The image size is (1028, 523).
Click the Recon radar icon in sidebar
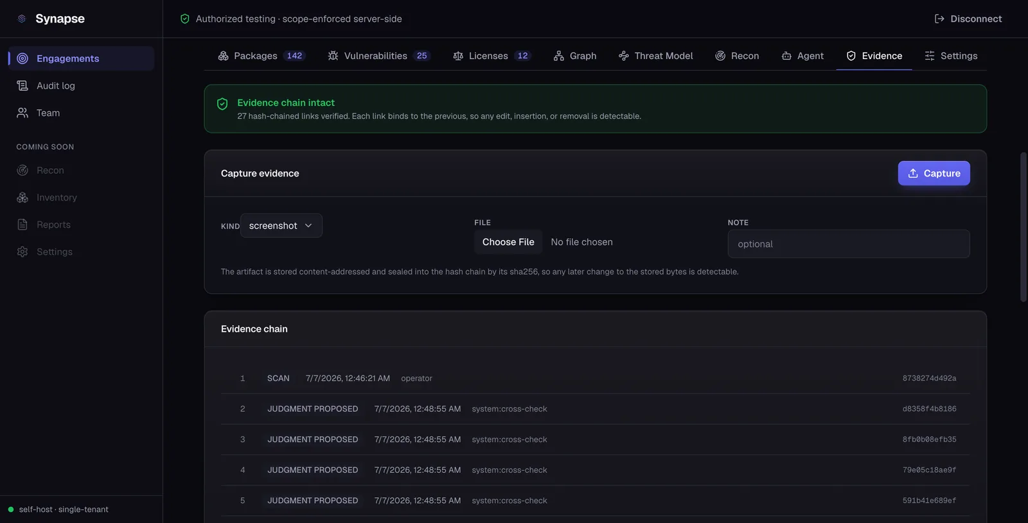point(22,170)
